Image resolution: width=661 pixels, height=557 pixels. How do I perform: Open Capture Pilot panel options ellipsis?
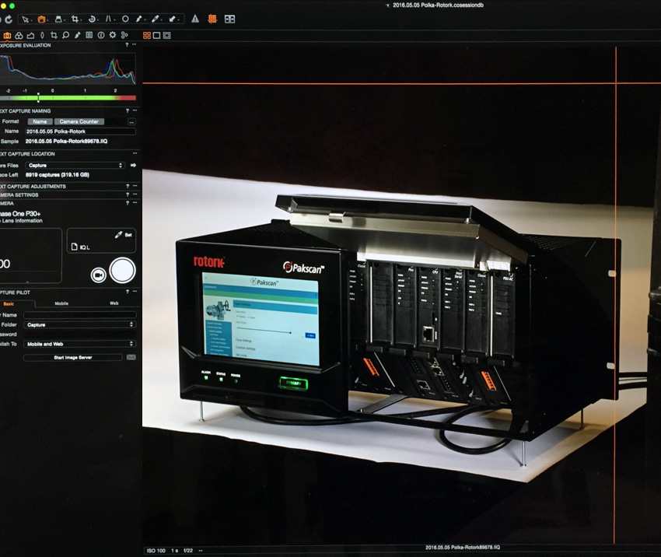pos(135,292)
